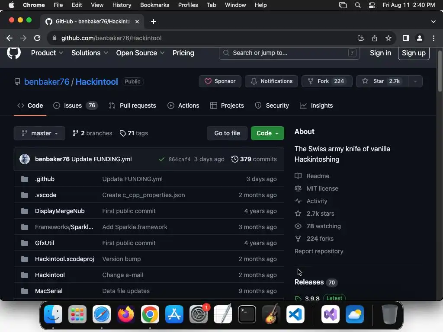Launch GarageBand from the dock
The image size is (443, 332).
point(271,314)
